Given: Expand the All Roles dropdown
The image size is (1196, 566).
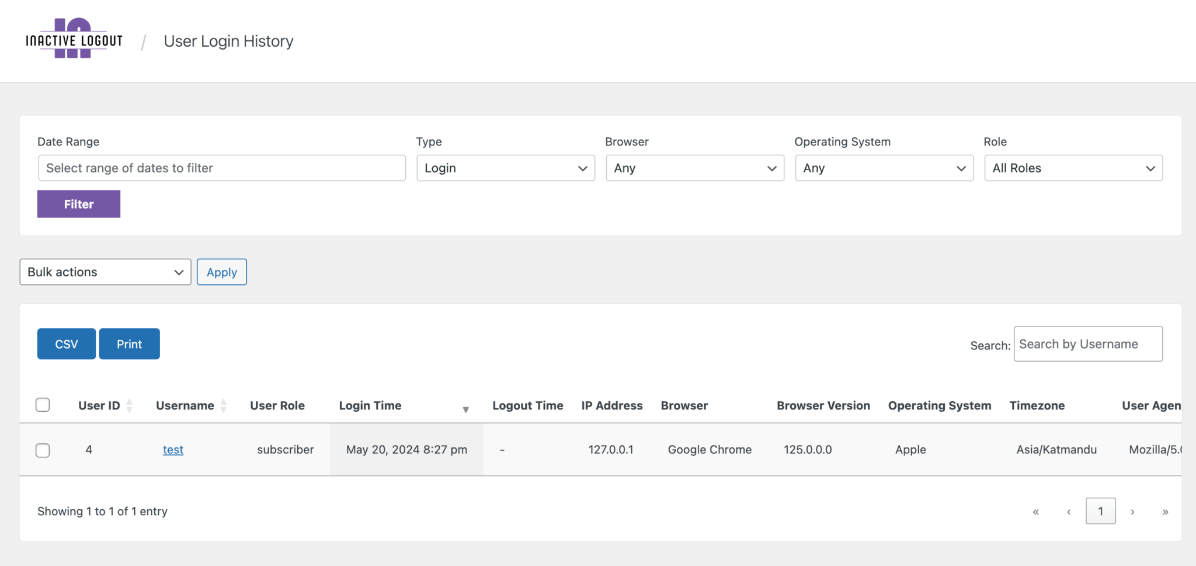Looking at the screenshot, I should point(1073,168).
